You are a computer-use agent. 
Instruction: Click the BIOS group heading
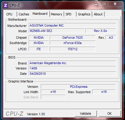click(12, 57)
